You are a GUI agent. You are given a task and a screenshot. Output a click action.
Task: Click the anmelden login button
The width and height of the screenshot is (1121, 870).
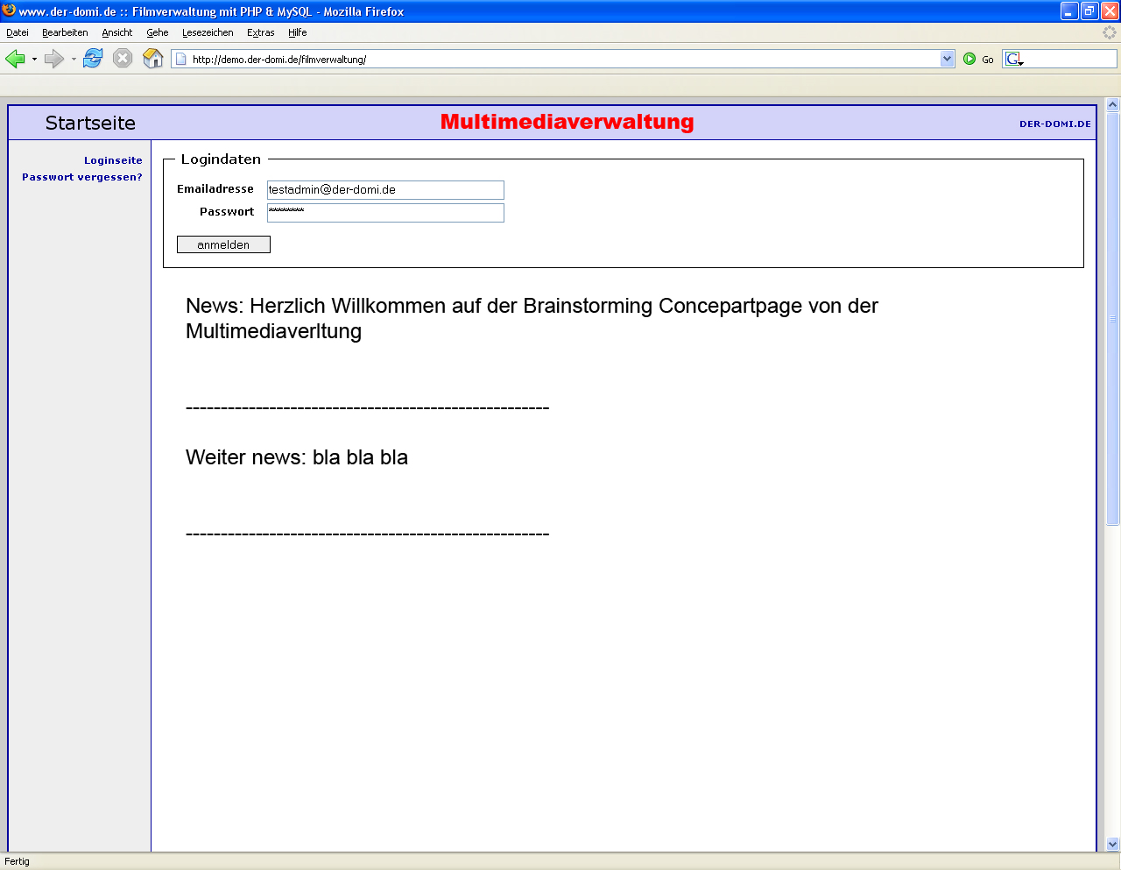pyautogui.click(x=223, y=244)
